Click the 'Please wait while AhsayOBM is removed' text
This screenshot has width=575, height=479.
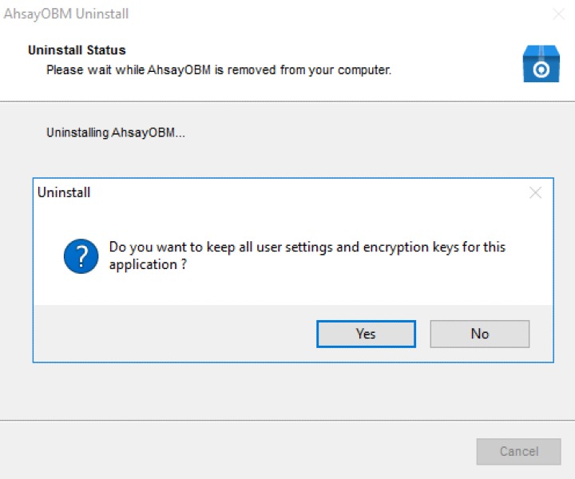[219, 69]
